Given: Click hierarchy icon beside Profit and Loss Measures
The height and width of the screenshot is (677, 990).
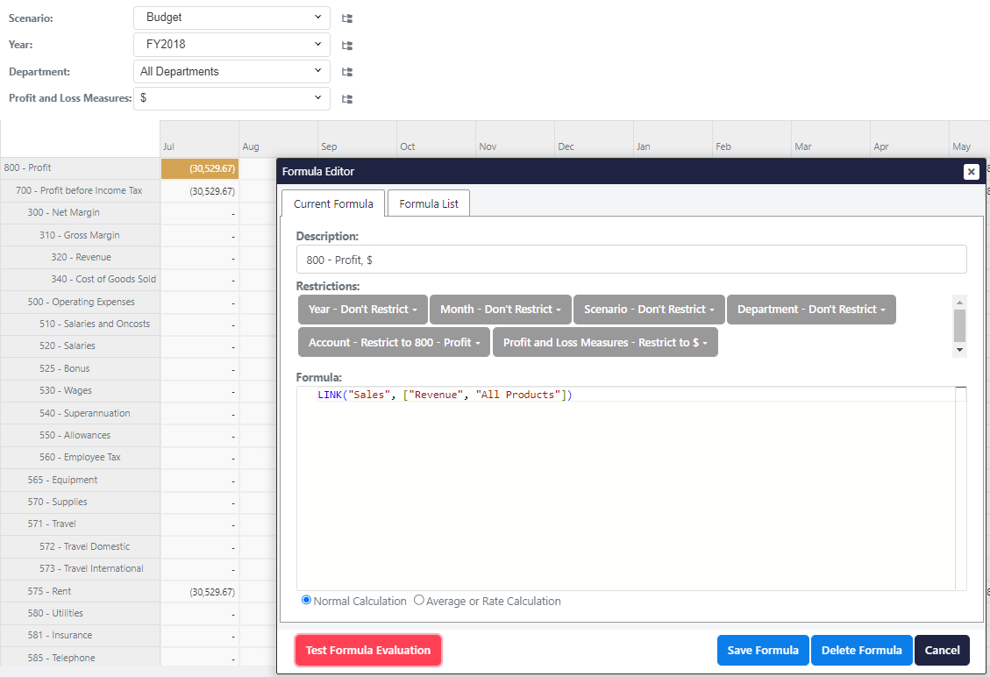Looking at the screenshot, I should 347,99.
